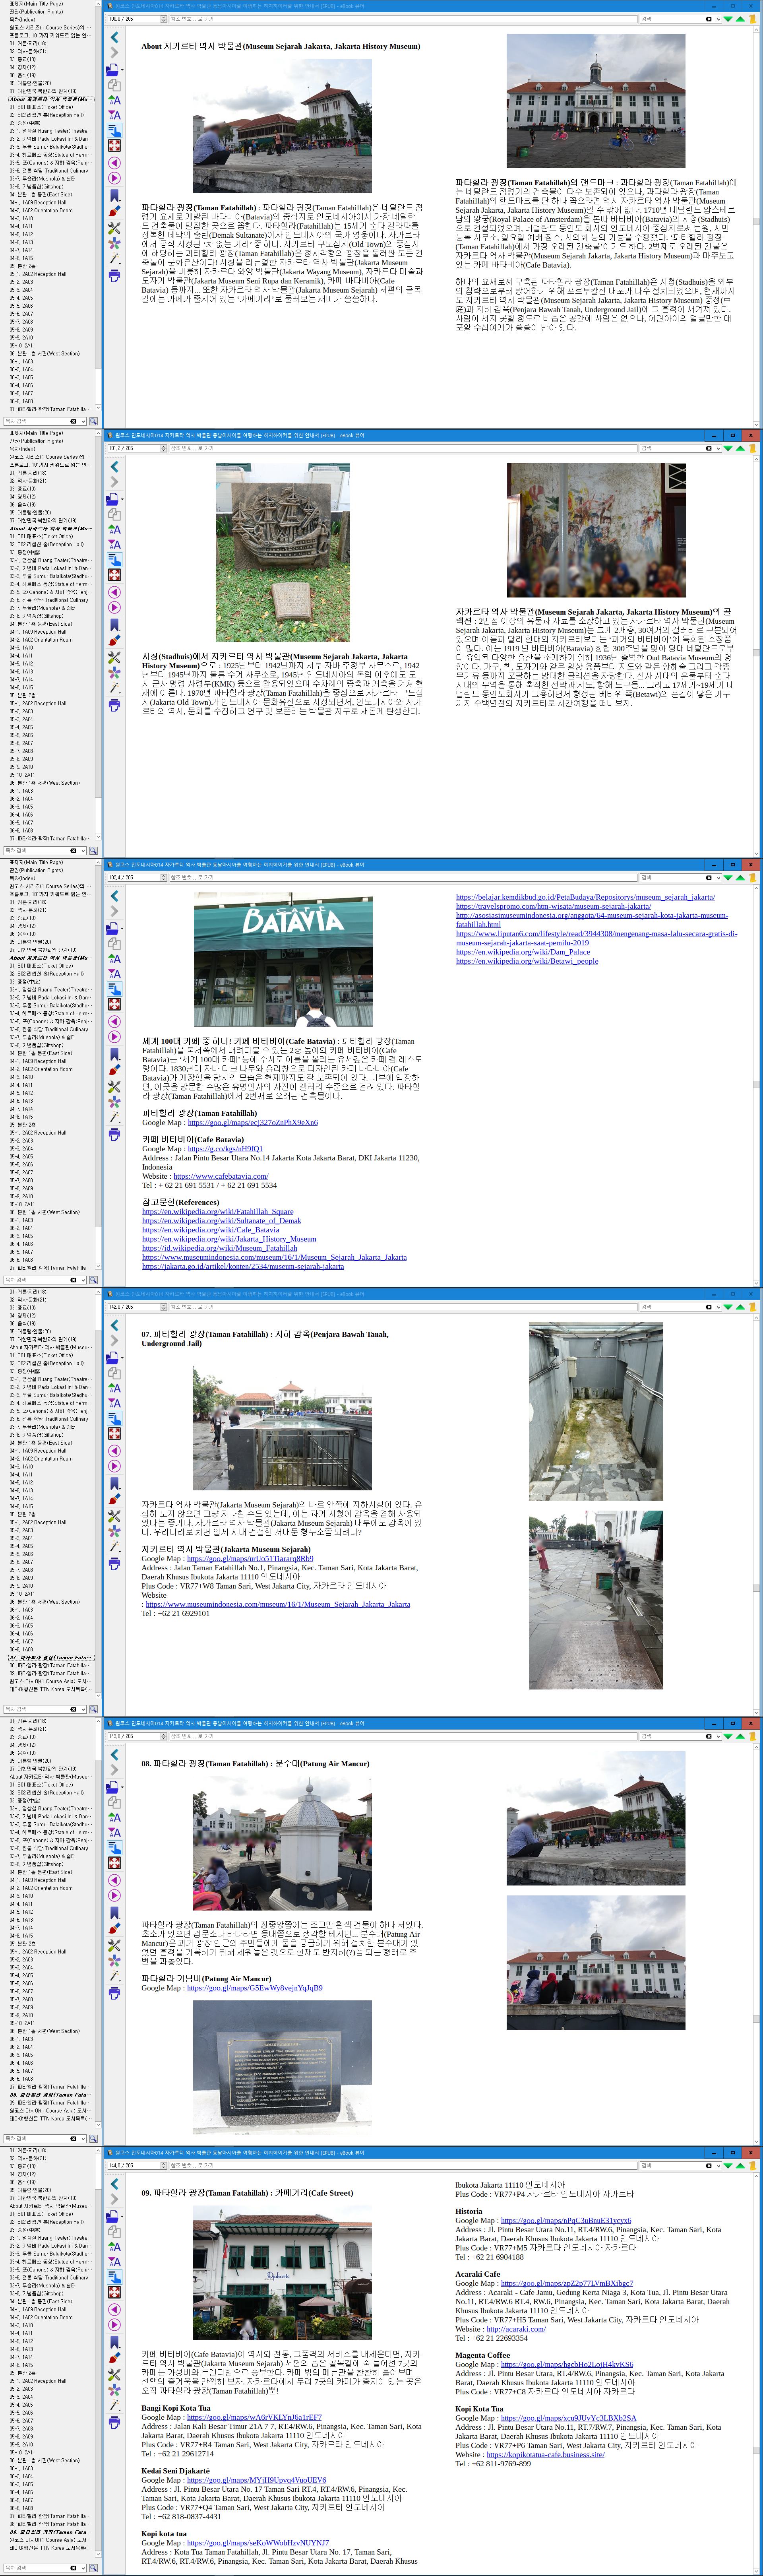
Task: Decrease font size in the 143.0 page window
Action: tap(114, 1832)
